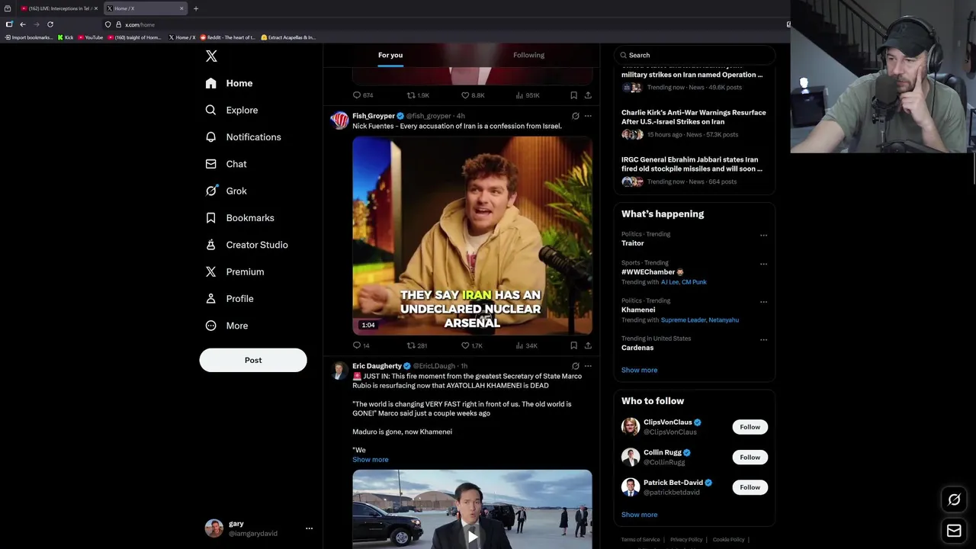Open more options on Fish_Groyper post

click(588, 116)
